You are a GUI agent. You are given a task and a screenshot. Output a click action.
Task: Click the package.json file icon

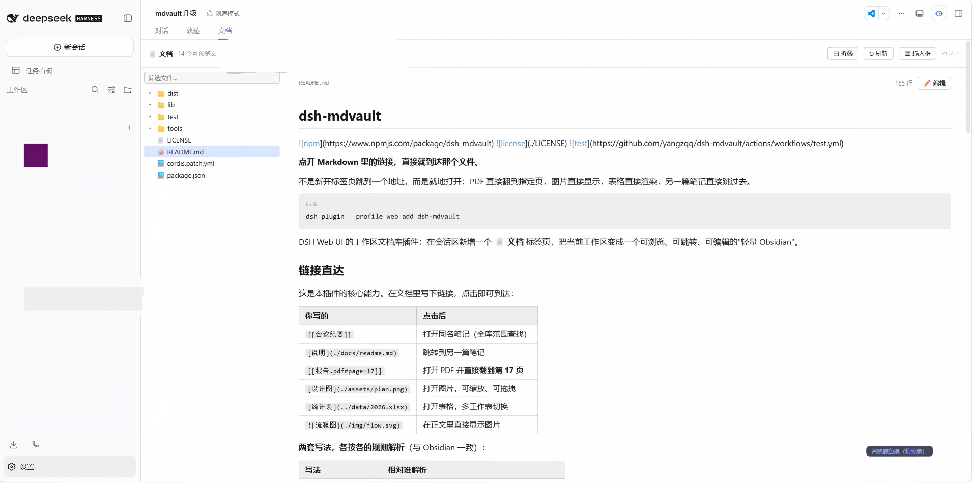click(x=161, y=175)
